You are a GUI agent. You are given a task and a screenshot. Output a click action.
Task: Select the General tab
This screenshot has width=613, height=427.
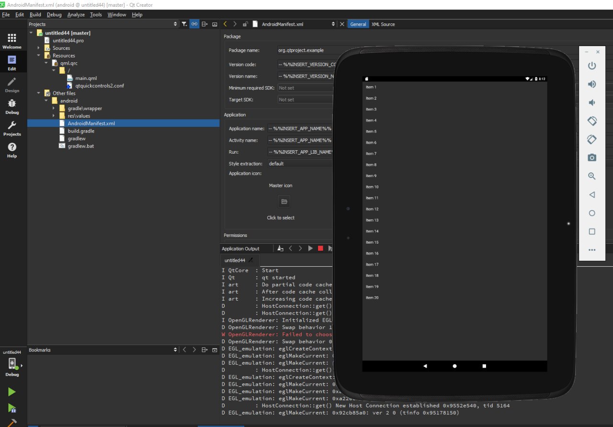358,24
